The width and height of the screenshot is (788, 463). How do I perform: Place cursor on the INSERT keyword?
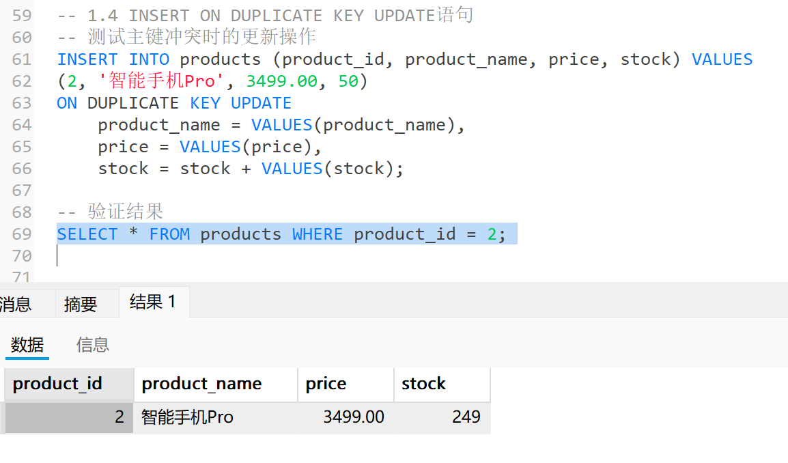(x=87, y=59)
